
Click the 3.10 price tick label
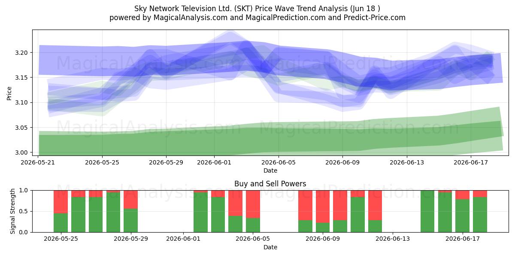tap(22, 103)
